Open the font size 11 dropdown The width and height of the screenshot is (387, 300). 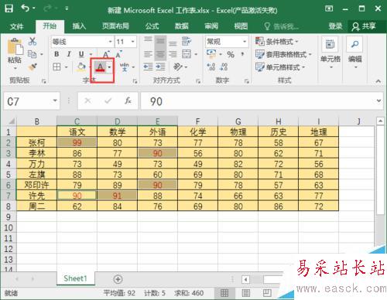coord(133,42)
